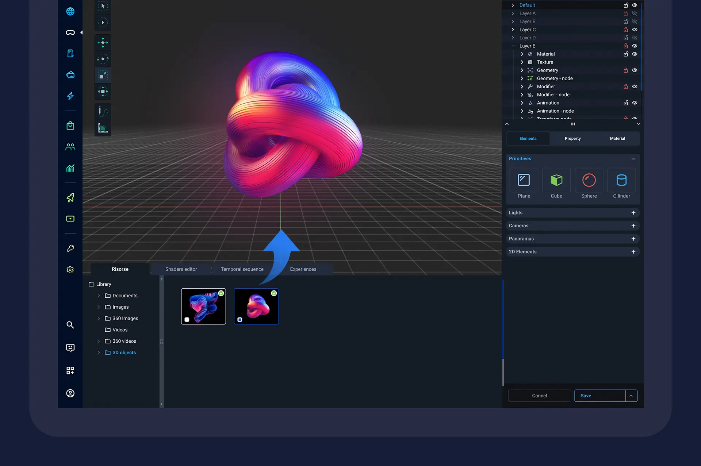Switch to the Shaders editor tab
Screen dimensions: 701x466
(181, 269)
